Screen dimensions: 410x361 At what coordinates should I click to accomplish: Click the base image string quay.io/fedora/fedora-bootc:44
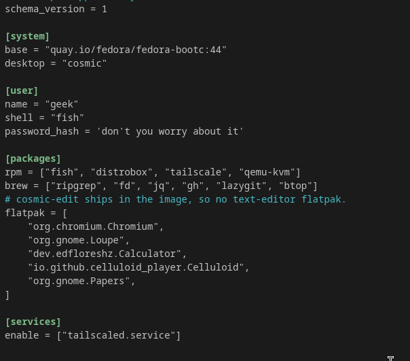coord(136,50)
